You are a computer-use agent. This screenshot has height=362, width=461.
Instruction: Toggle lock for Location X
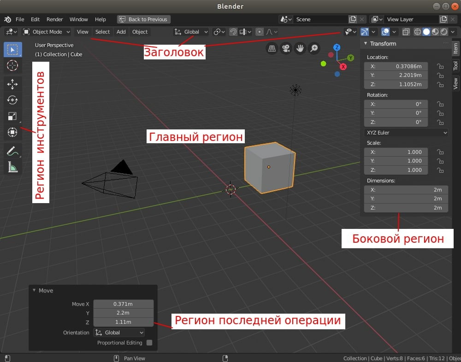[x=440, y=66]
